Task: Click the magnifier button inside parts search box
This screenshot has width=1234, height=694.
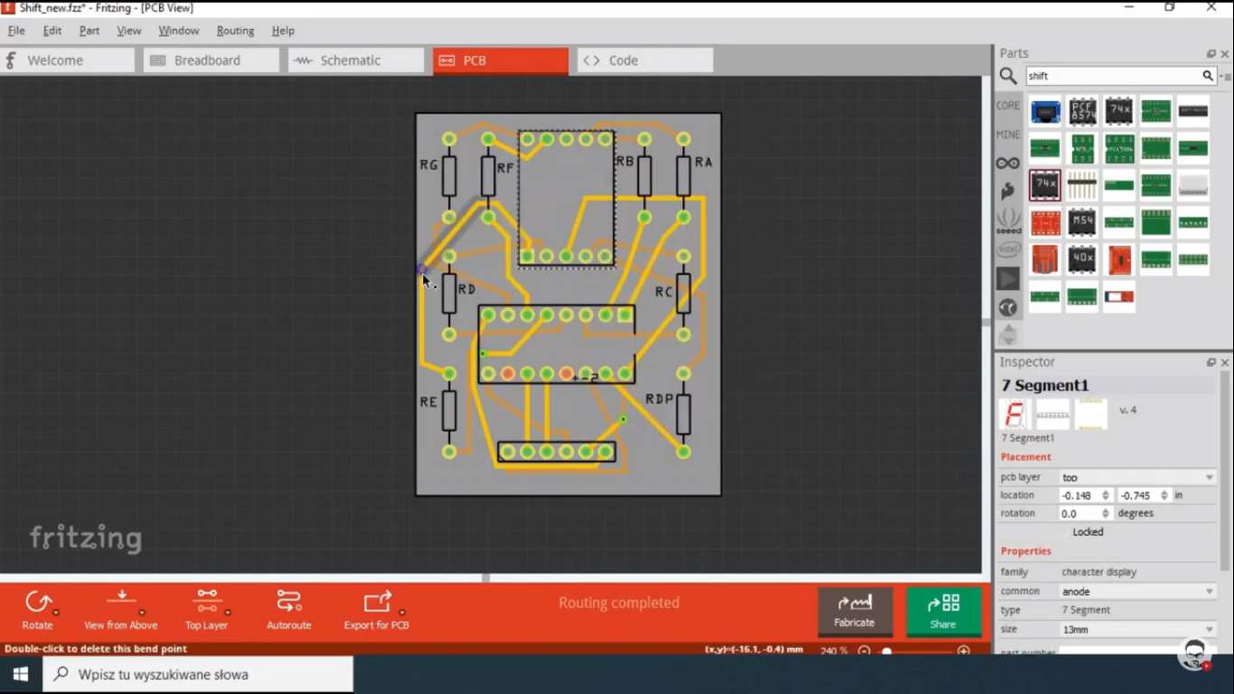Action: [1208, 76]
